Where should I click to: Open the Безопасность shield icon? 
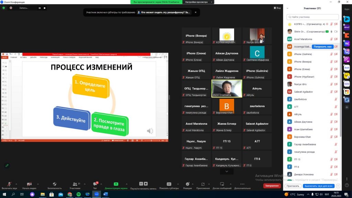click(x=54, y=184)
